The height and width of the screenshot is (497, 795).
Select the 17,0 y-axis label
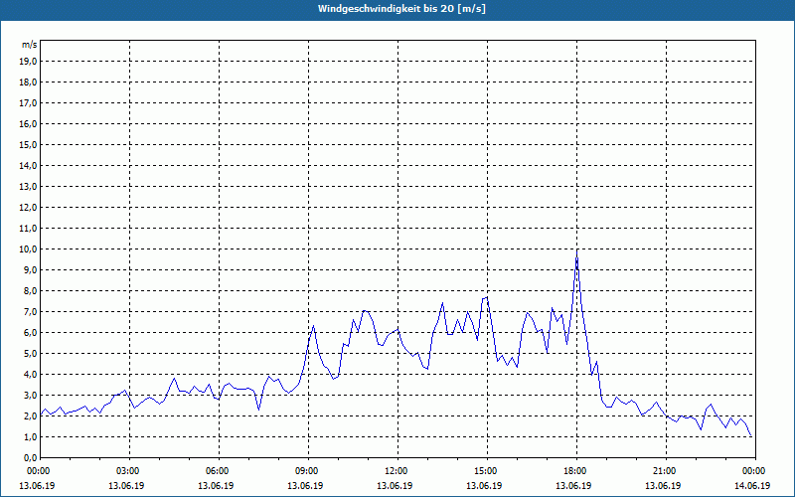(x=28, y=103)
